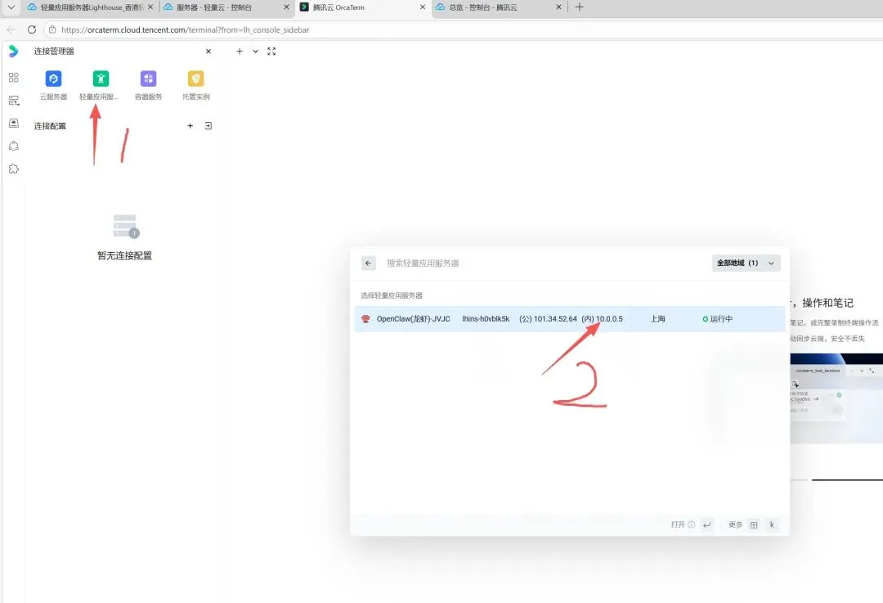Image resolution: width=883 pixels, height=603 pixels.
Task: Open the AI assistant sidebar icon
Action: (x=14, y=146)
